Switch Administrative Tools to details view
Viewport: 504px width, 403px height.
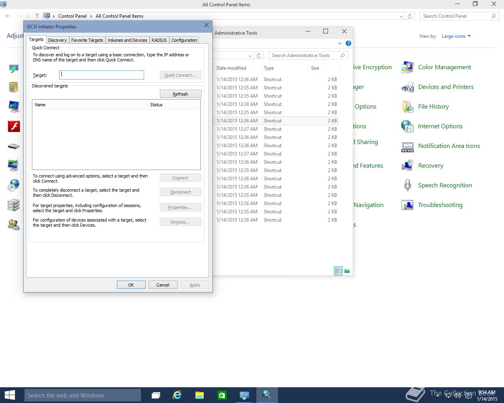pyautogui.click(x=338, y=271)
